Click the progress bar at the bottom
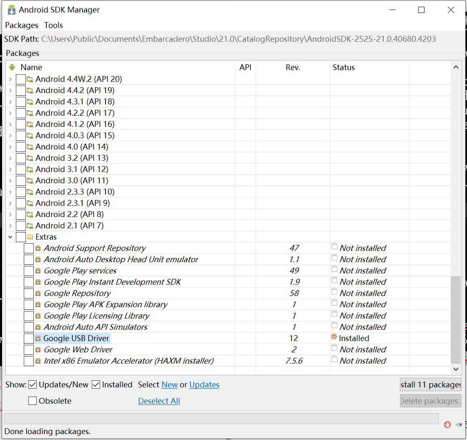Viewport: 467px width, 440px height. (221, 418)
